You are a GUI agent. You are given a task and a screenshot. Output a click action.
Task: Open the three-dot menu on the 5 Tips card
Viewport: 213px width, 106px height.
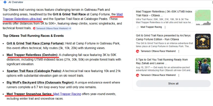tap(179, 75)
